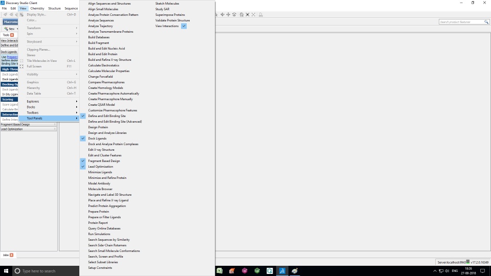This screenshot has height=276, width=491.
Task: Click the volume icon in system tray
Action: point(447,271)
